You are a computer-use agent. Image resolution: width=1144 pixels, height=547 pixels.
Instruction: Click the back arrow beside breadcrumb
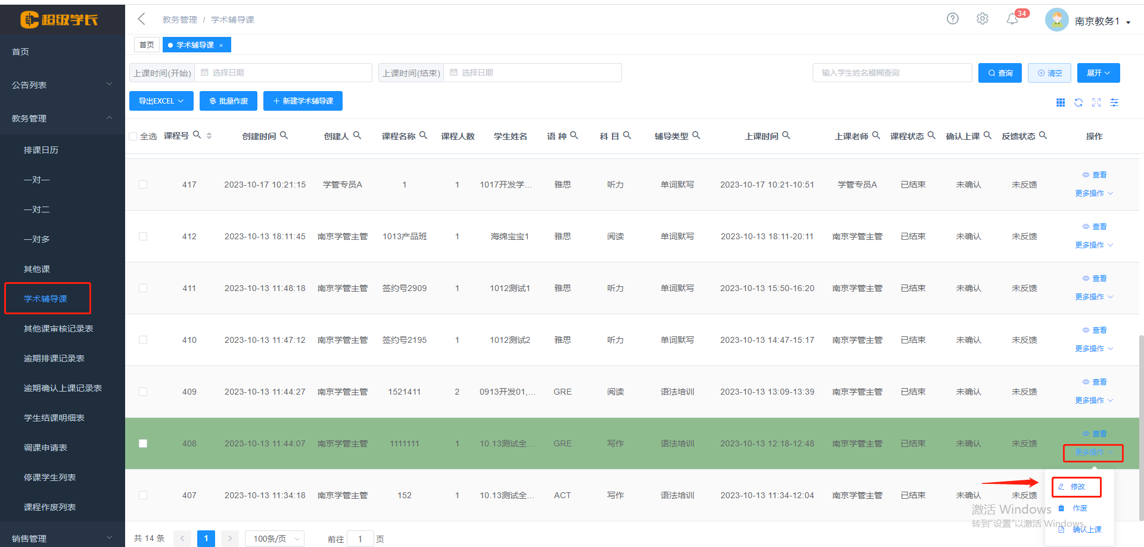coord(141,19)
